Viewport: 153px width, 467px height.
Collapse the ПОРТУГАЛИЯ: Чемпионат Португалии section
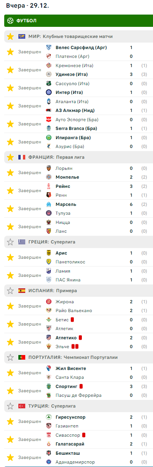[78, 357]
